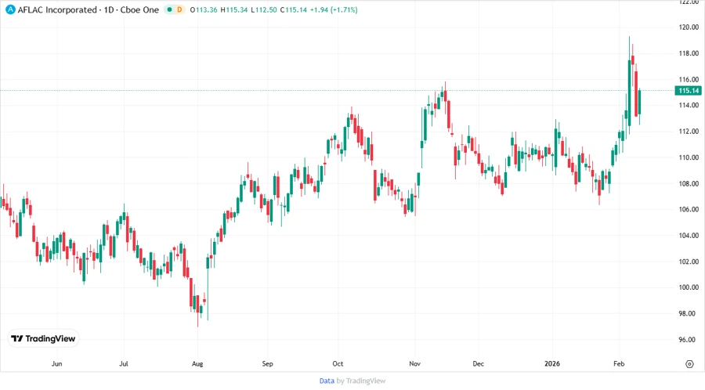Select the 112.00 price axis label
Image resolution: width=705 pixels, height=390 pixels.
point(689,132)
